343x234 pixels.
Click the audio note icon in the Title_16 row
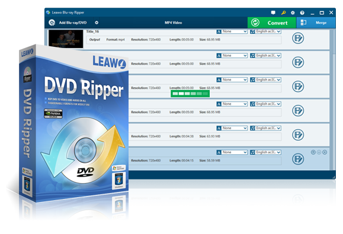click(x=252, y=31)
